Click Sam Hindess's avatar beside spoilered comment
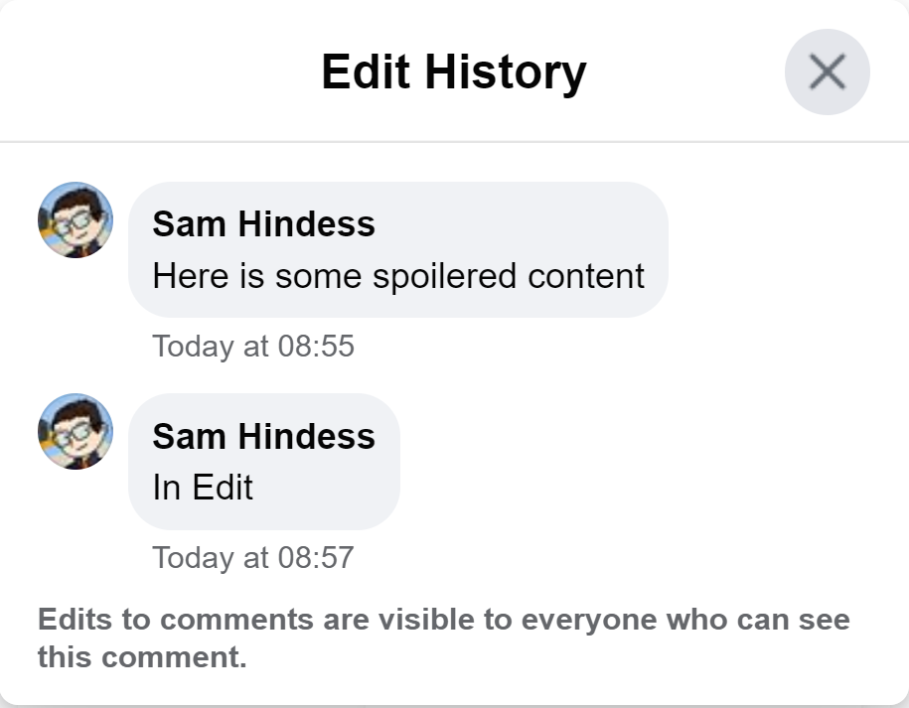The height and width of the screenshot is (708, 909). click(76, 219)
